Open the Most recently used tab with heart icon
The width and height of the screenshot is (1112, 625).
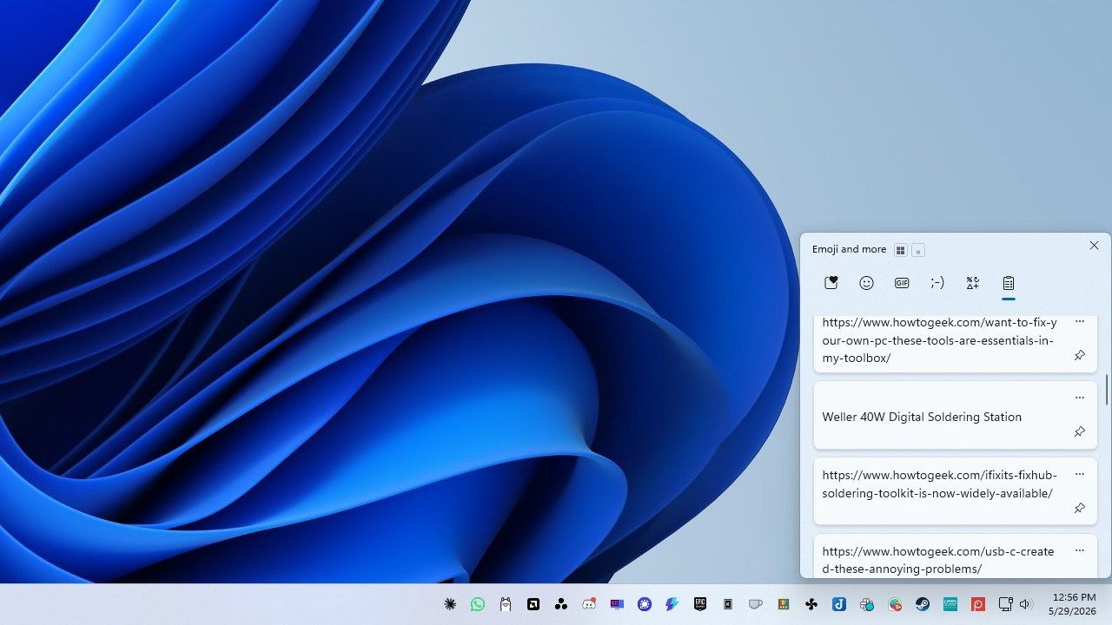(831, 283)
